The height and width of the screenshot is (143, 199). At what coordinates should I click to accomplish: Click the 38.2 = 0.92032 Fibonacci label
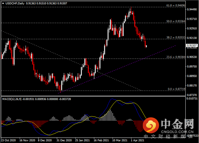[x=176, y=38]
